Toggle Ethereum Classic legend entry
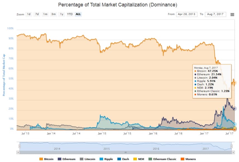This screenshot has width=239, height=162. coord(165,159)
